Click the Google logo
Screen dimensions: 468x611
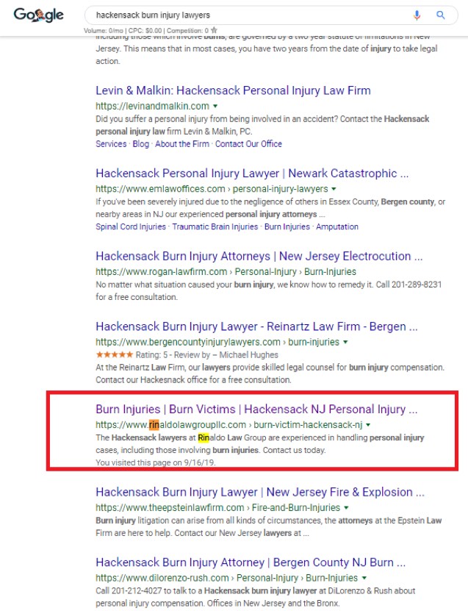click(38, 15)
